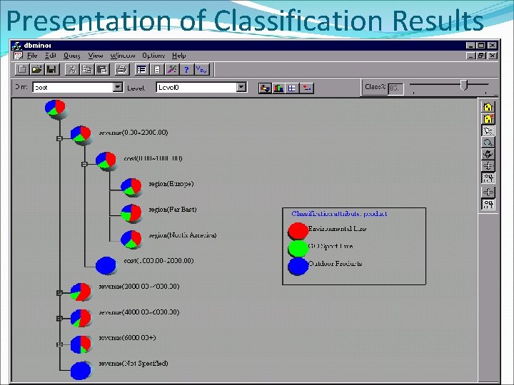Collapse the cost(0.00~1000.00) tree node
The width and height of the screenshot is (514, 385).
pos(84,164)
